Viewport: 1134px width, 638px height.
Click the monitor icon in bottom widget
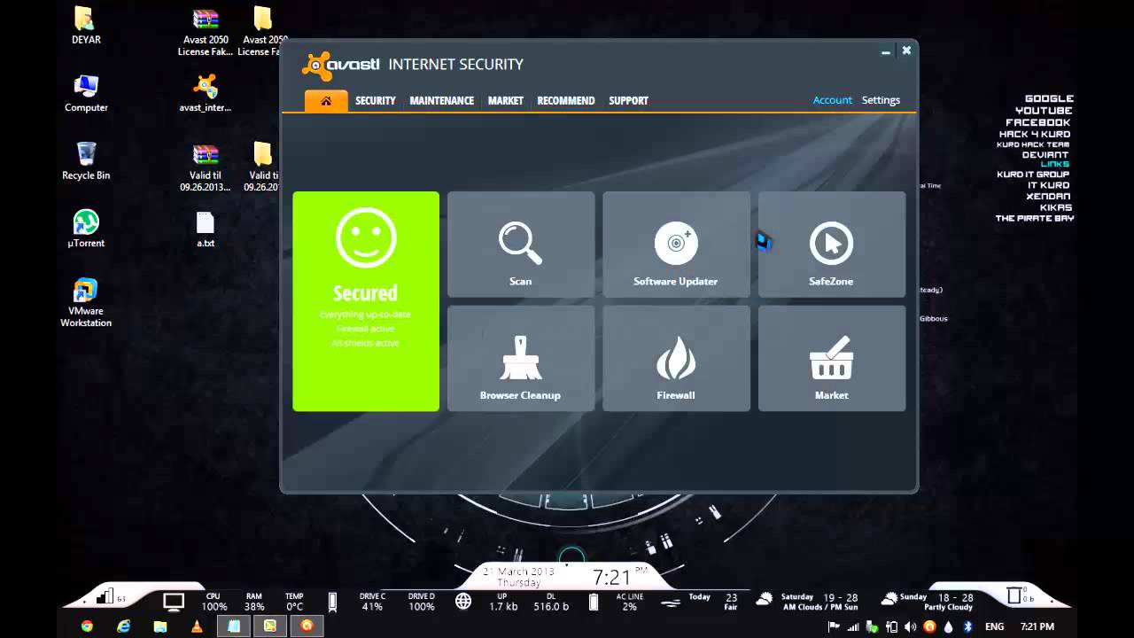point(174,602)
